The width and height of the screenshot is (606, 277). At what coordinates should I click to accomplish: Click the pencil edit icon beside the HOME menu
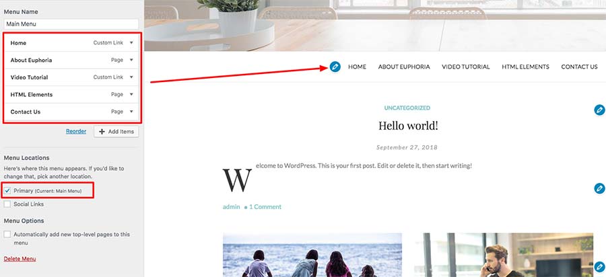point(335,67)
